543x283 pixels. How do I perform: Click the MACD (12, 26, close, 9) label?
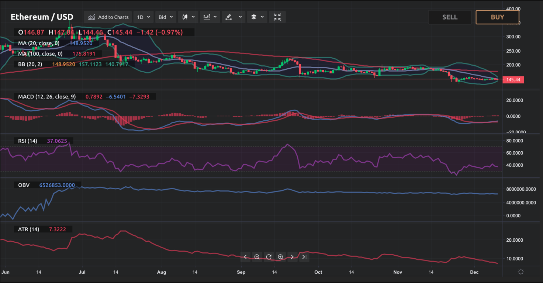point(46,96)
